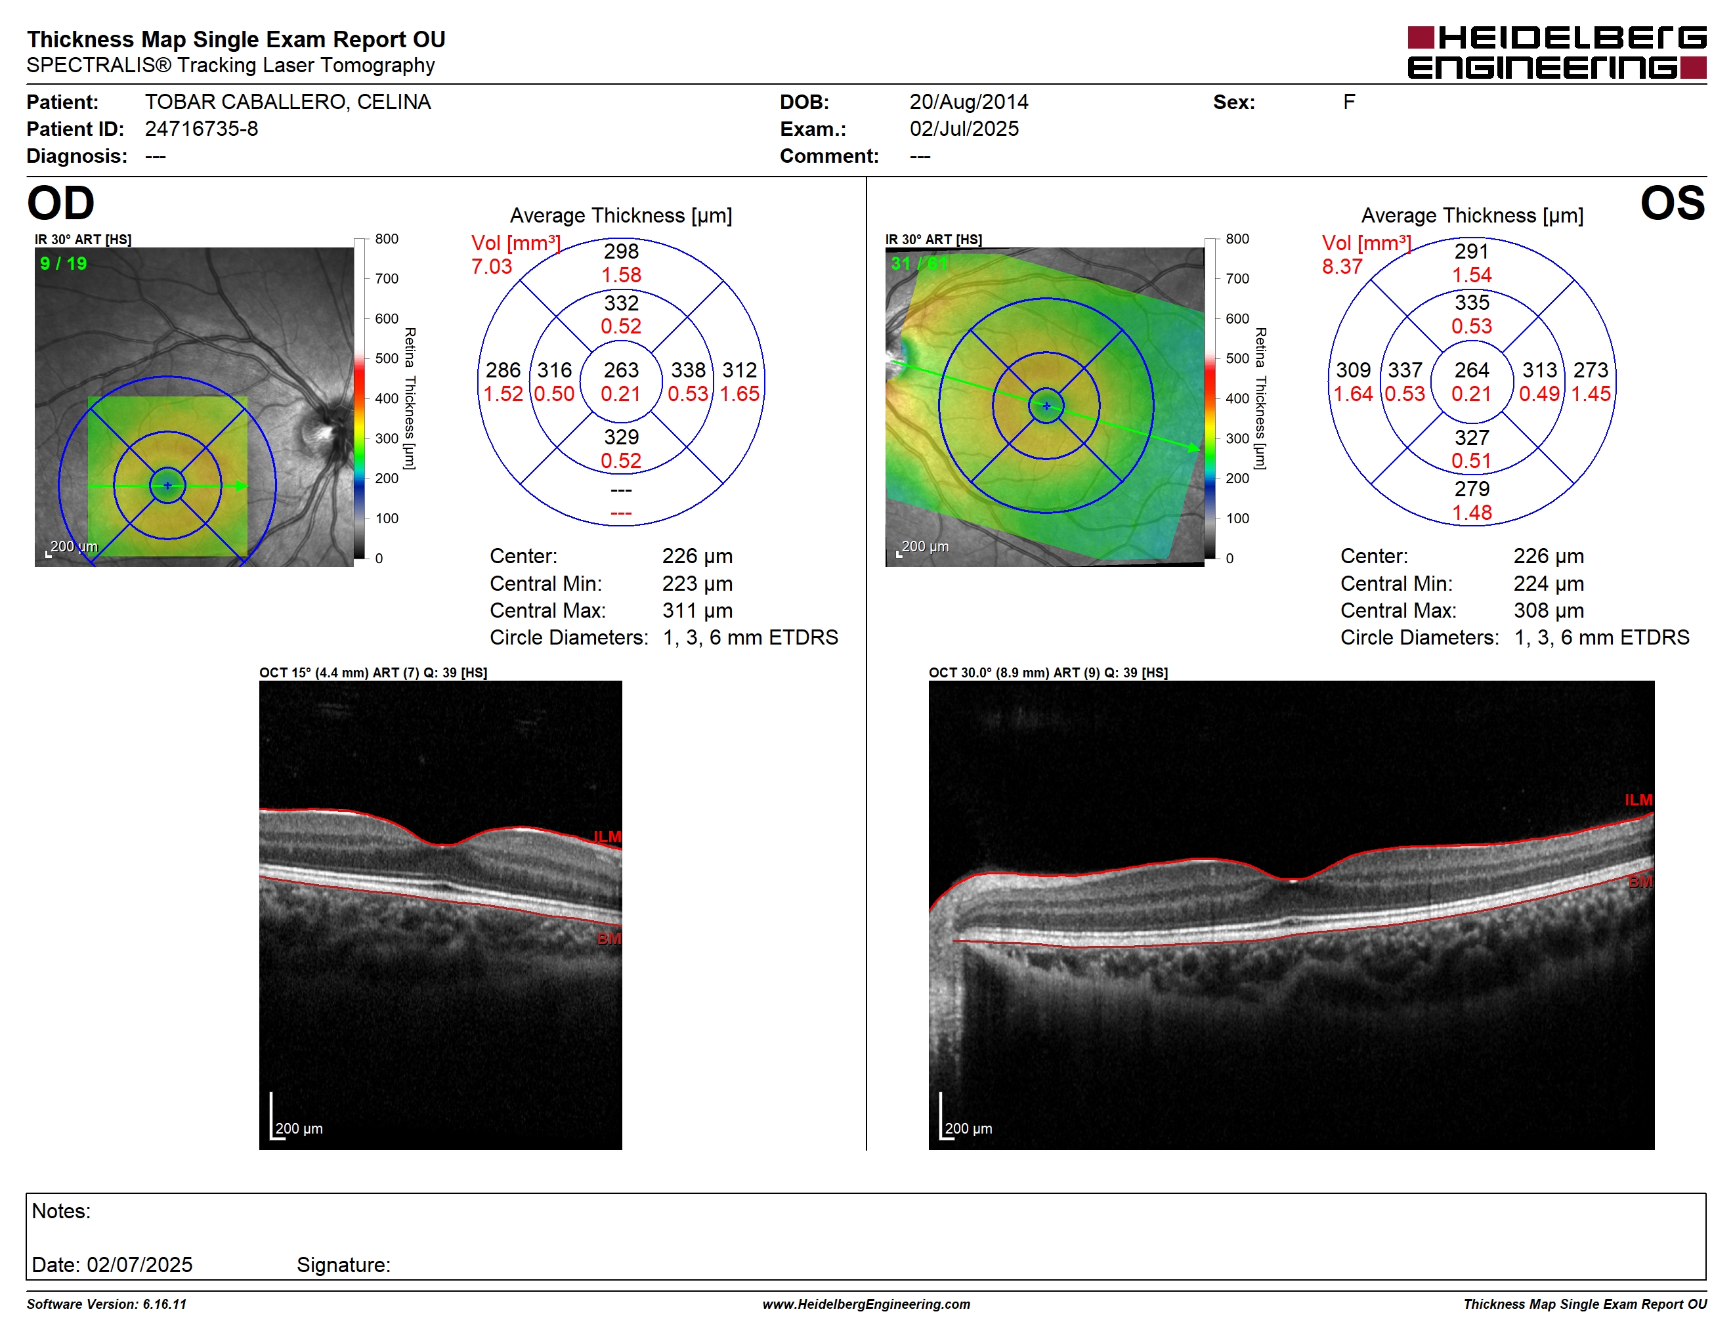This screenshot has width=1733, height=1339.
Task: Click the BM label on OD B-scan
Action: click(609, 939)
